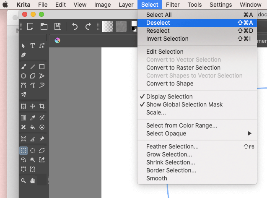Select the Transform tool
The width and height of the screenshot is (267, 198).
[x=23, y=106]
